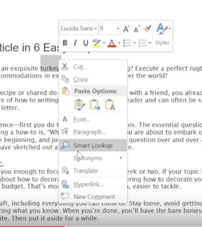The height and width of the screenshot is (227, 202).
Task: Choose the Merge Formatting paste icon
Action: (95, 105)
